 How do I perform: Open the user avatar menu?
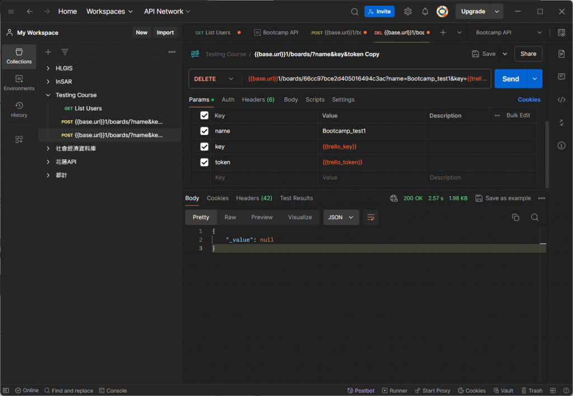pyautogui.click(x=442, y=12)
